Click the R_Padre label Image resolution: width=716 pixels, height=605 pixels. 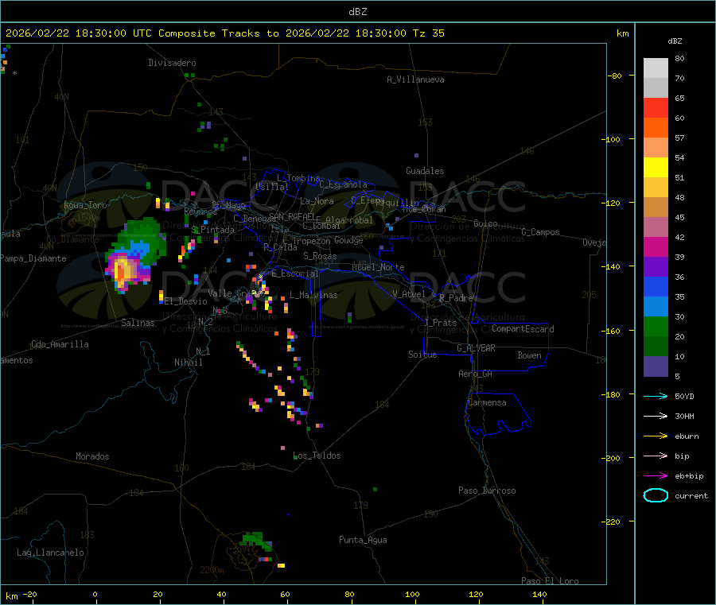point(456,298)
